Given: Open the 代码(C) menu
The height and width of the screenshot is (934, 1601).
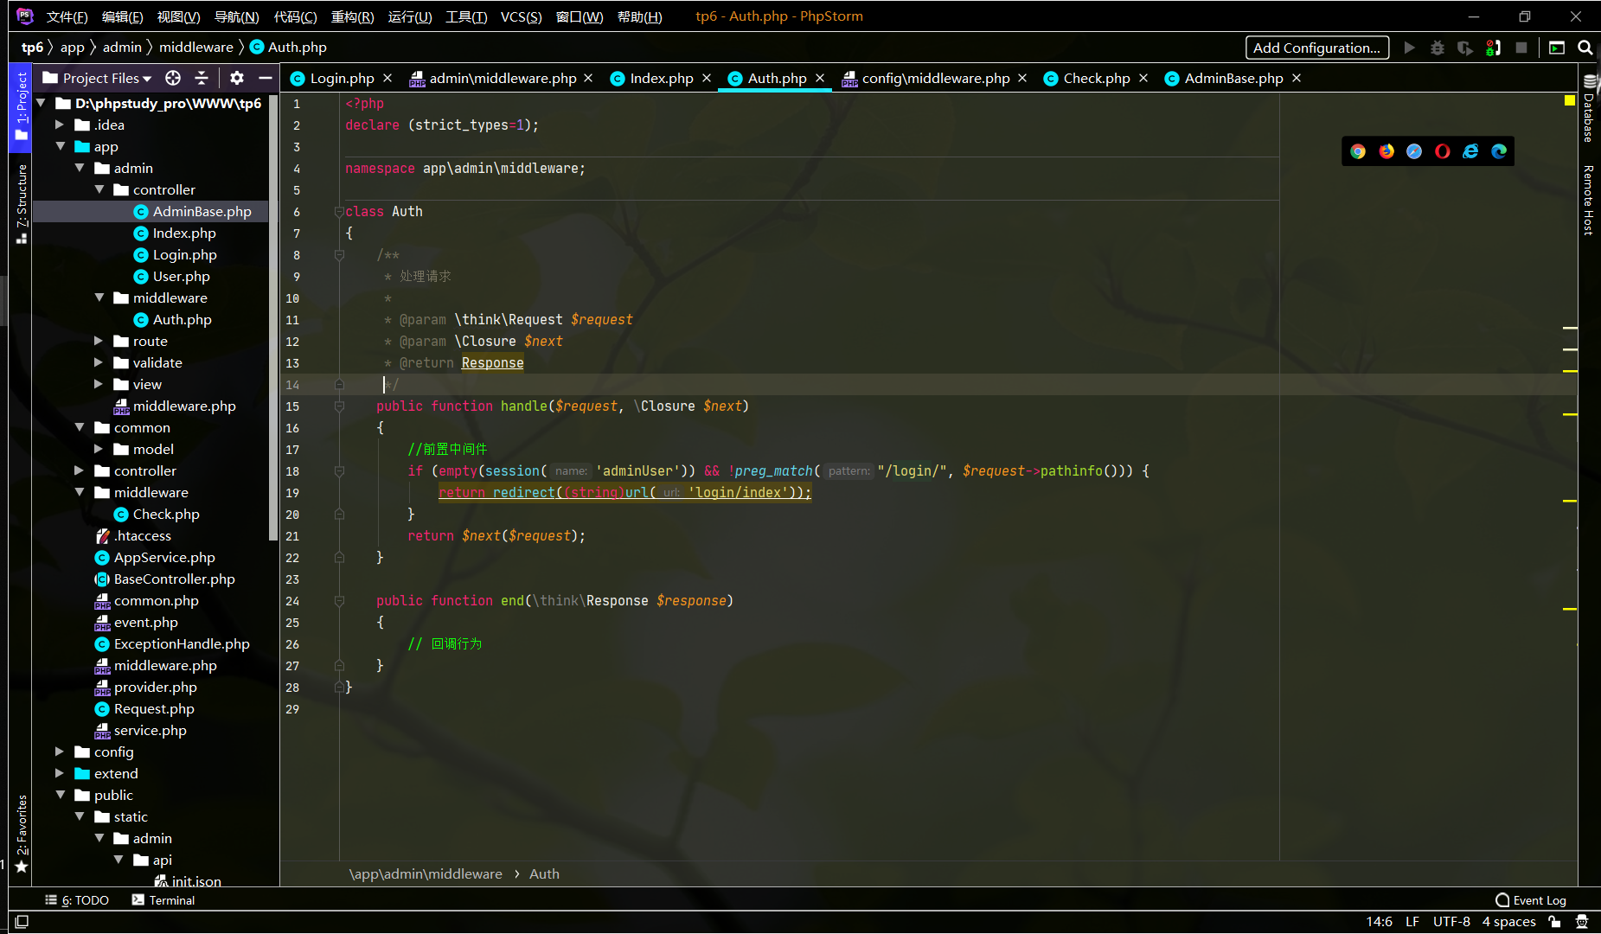Looking at the screenshot, I should pyautogui.click(x=295, y=16).
